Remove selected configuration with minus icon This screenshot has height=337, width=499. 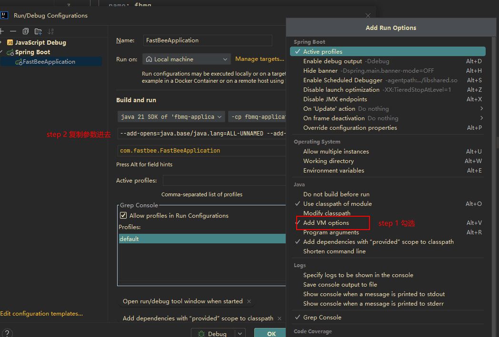coord(13,31)
